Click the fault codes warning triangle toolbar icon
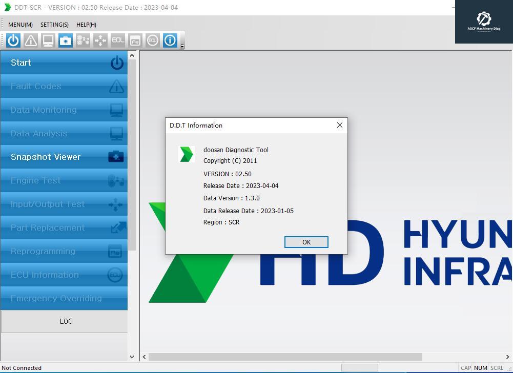Image resolution: width=513 pixels, height=373 pixels. pyautogui.click(x=31, y=40)
